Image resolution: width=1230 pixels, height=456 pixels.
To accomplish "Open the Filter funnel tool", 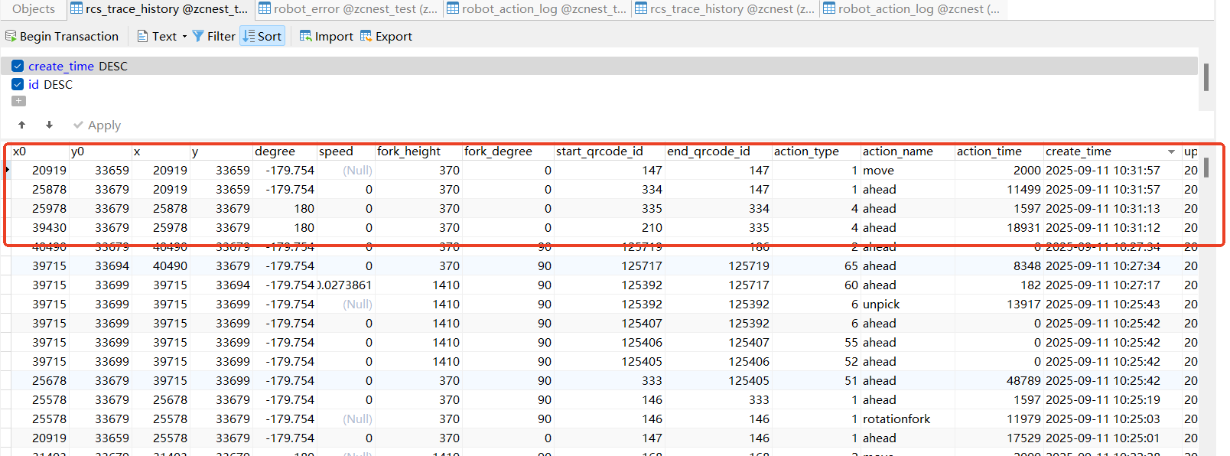I will pyautogui.click(x=198, y=36).
